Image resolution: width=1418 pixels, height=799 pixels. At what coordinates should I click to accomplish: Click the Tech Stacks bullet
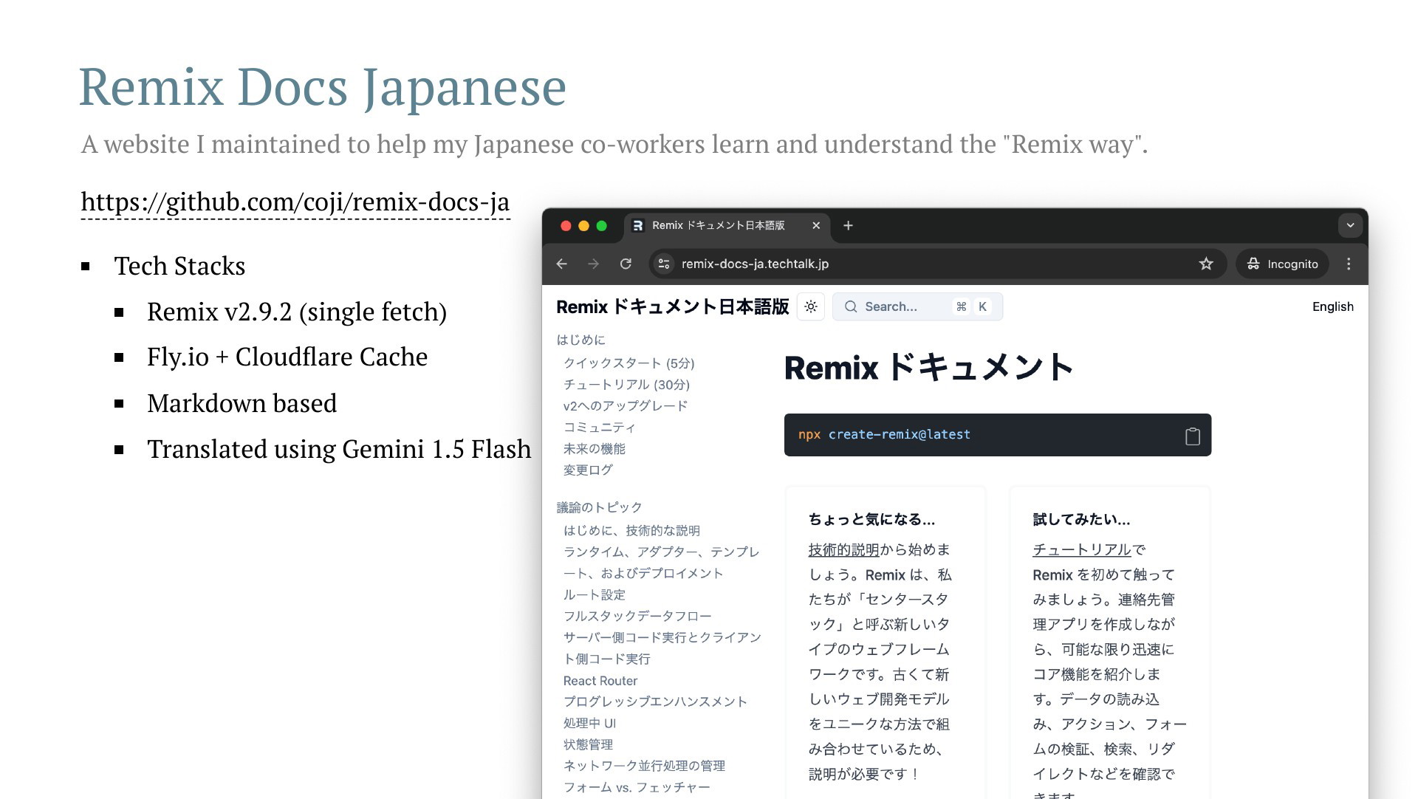179,266
